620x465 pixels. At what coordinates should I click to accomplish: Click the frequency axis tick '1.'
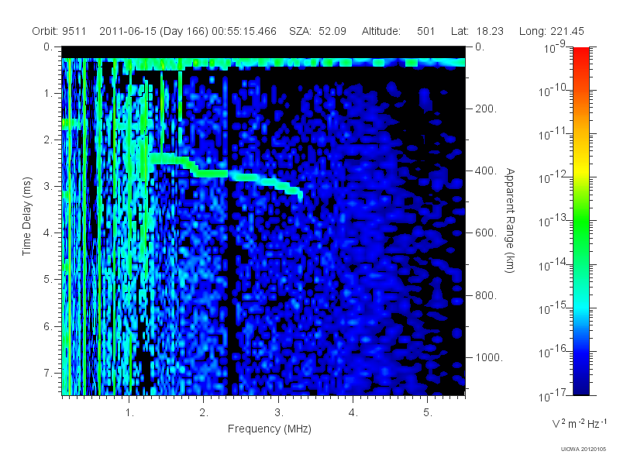(x=129, y=413)
